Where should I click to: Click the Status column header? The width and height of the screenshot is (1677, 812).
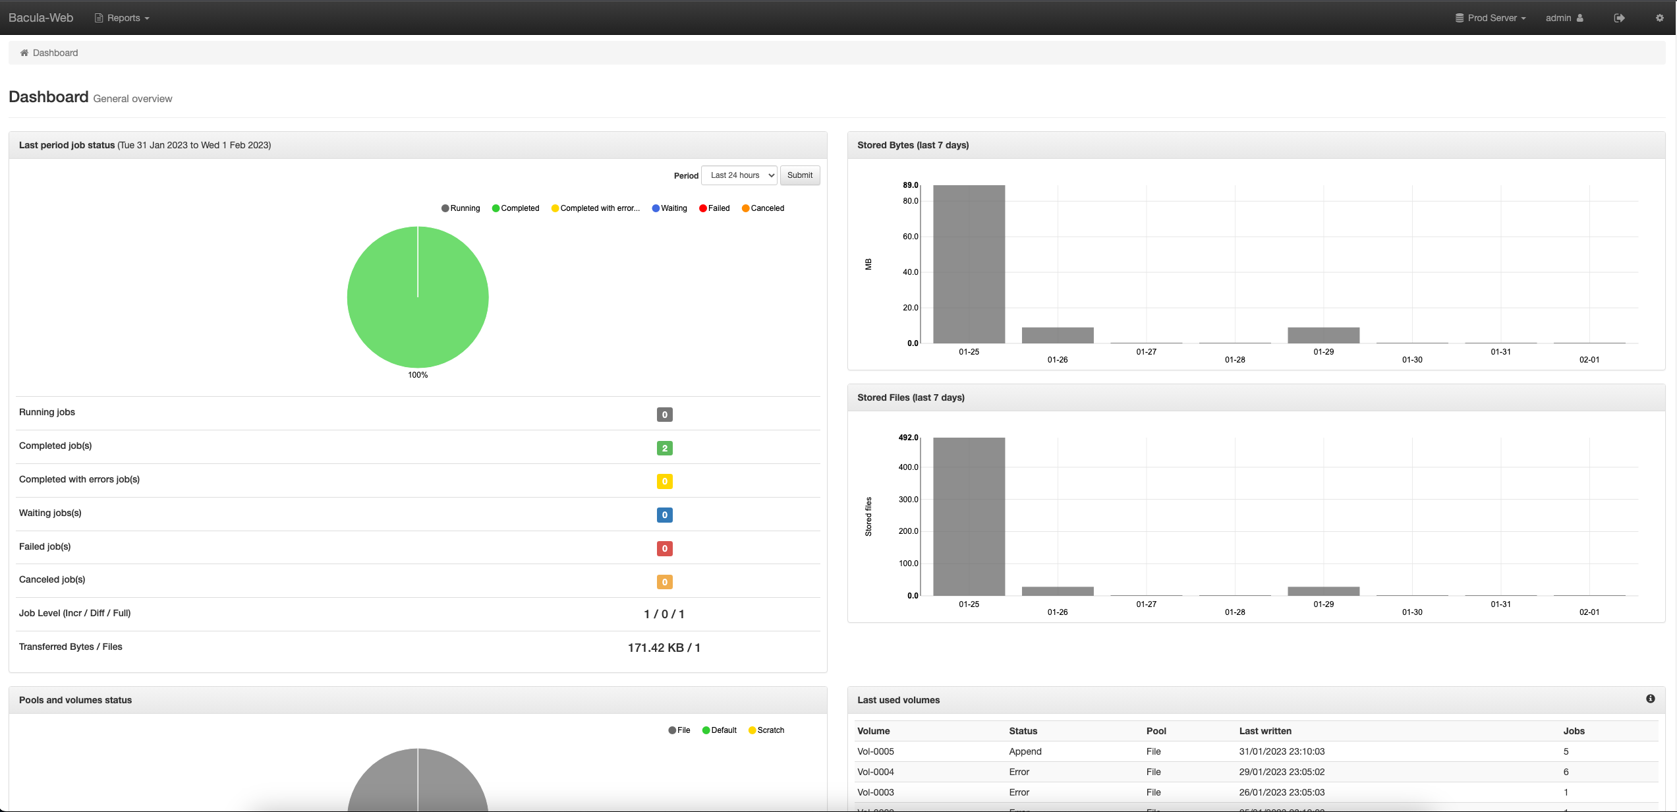pyautogui.click(x=1023, y=731)
